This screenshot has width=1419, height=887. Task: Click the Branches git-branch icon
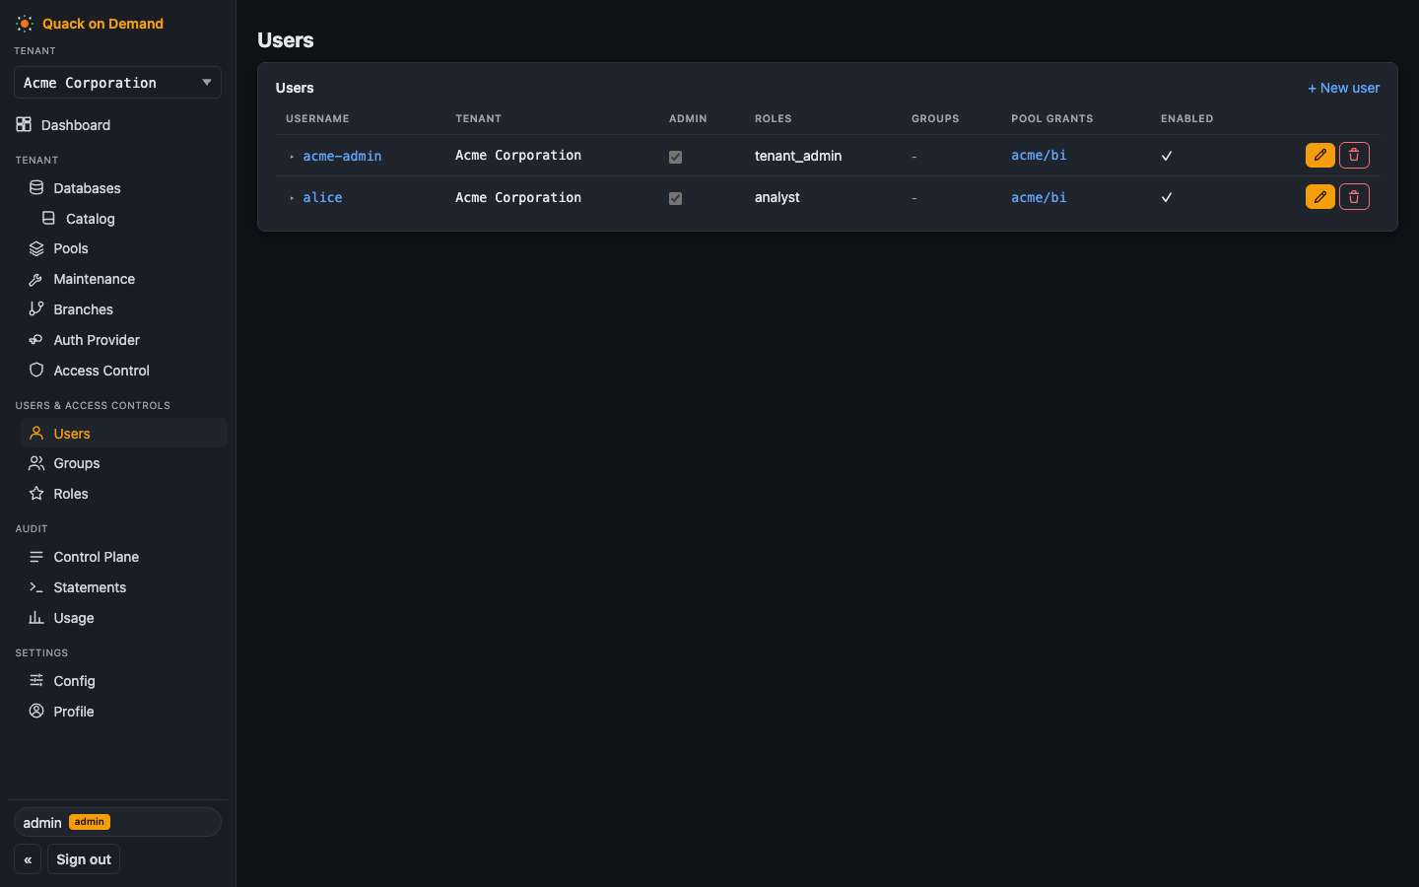tap(36, 308)
